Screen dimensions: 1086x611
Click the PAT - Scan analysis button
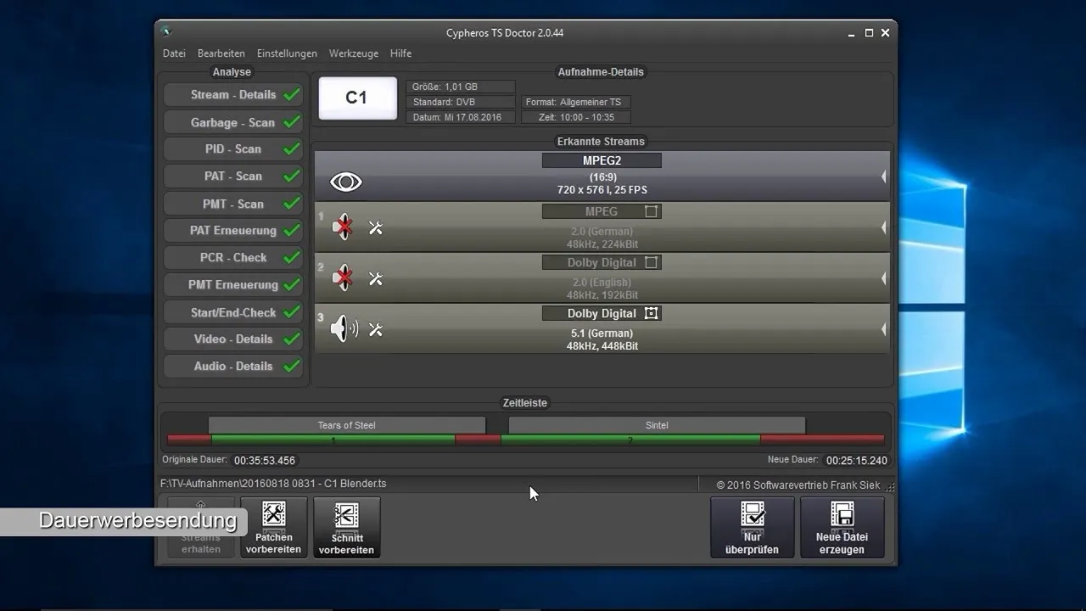tap(233, 177)
